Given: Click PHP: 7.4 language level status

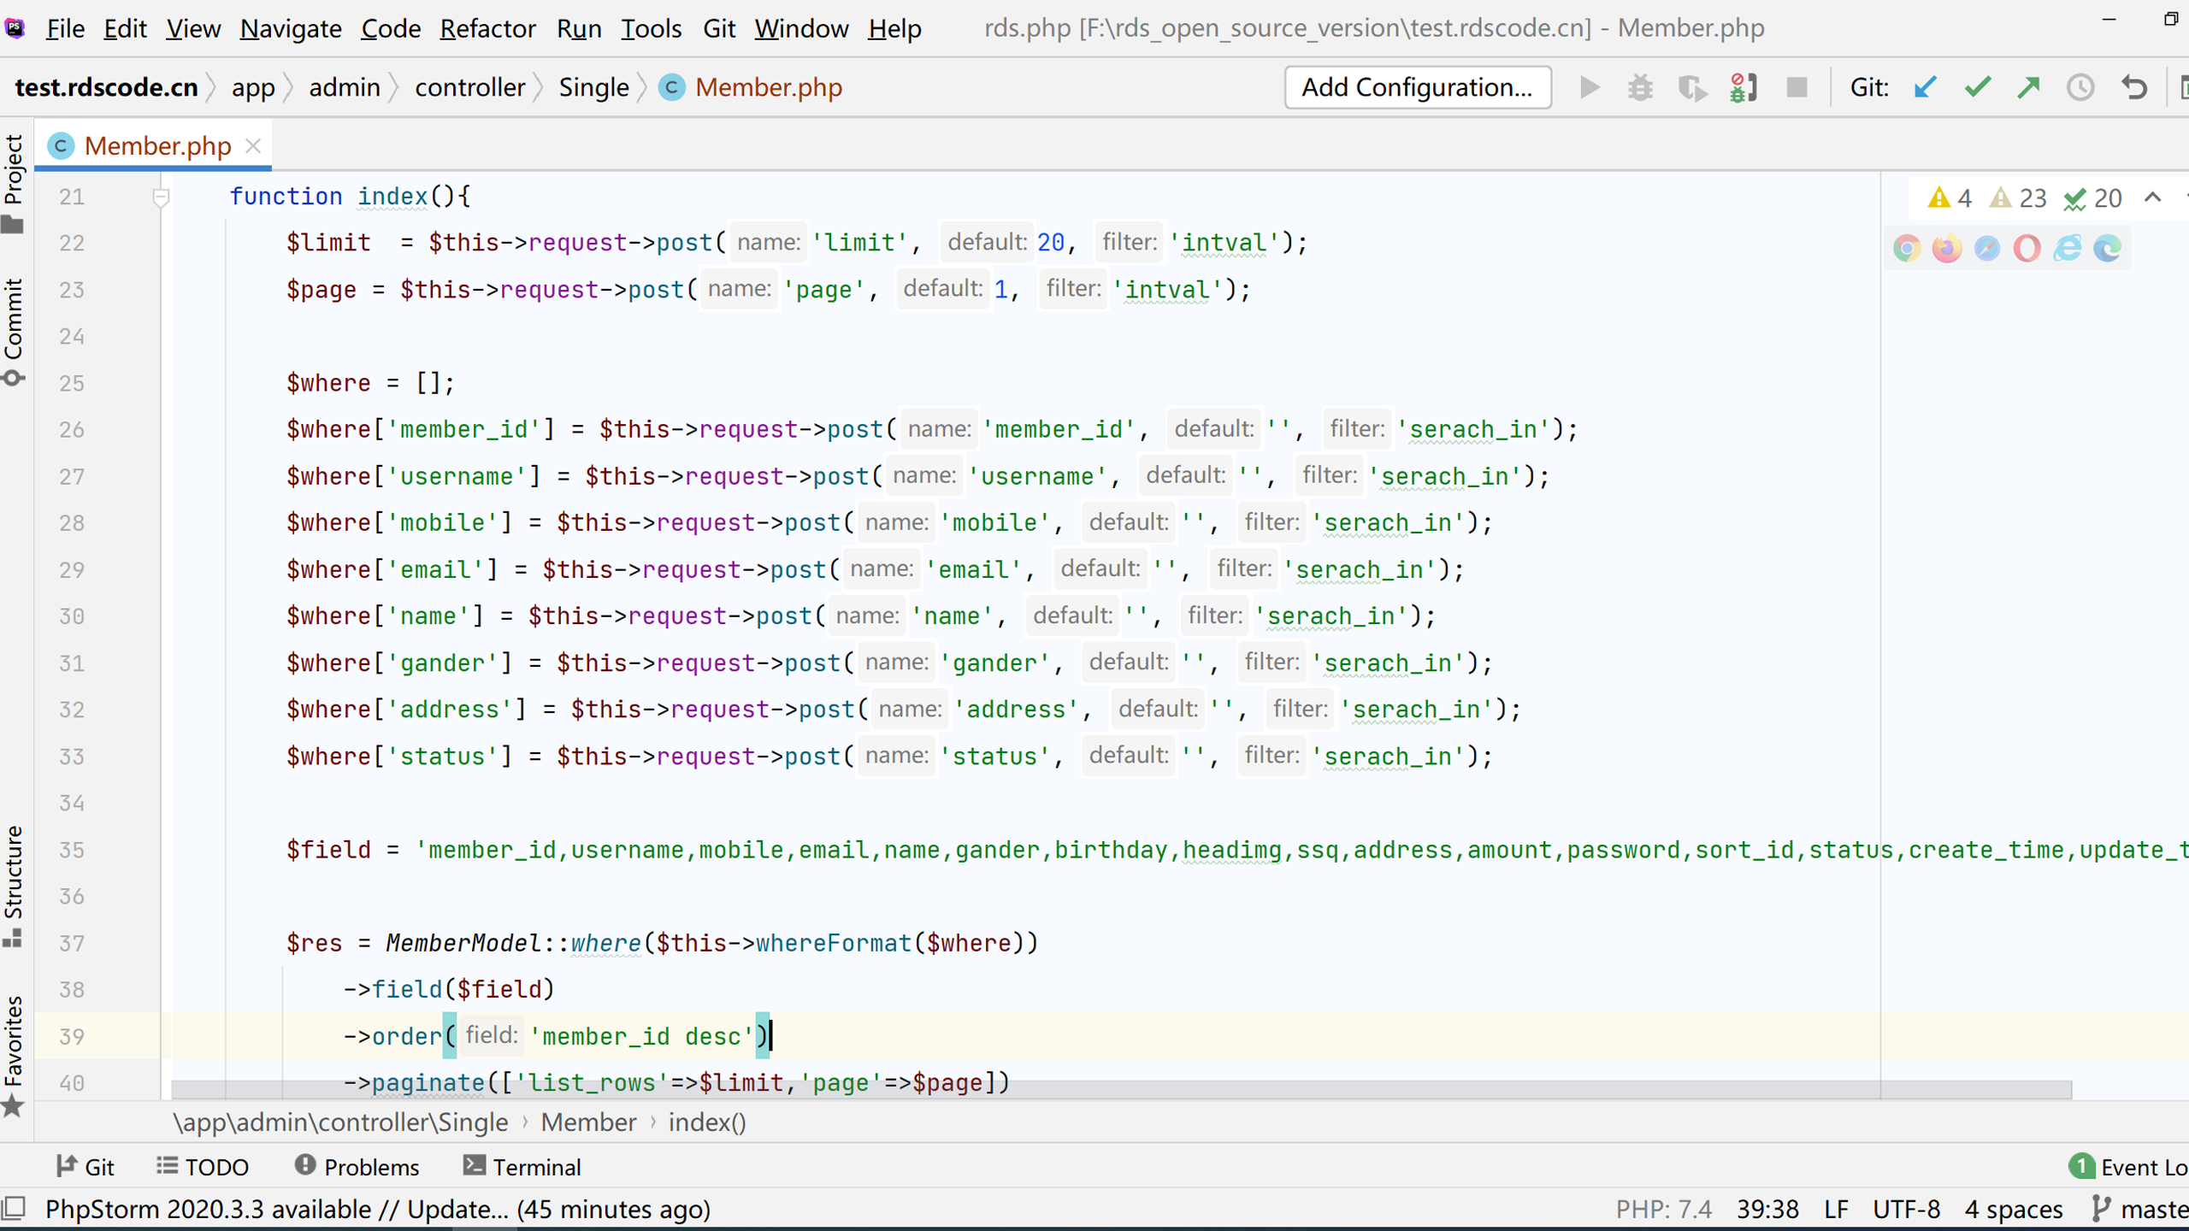Looking at the screenshot, I should click(1663, 1210).
